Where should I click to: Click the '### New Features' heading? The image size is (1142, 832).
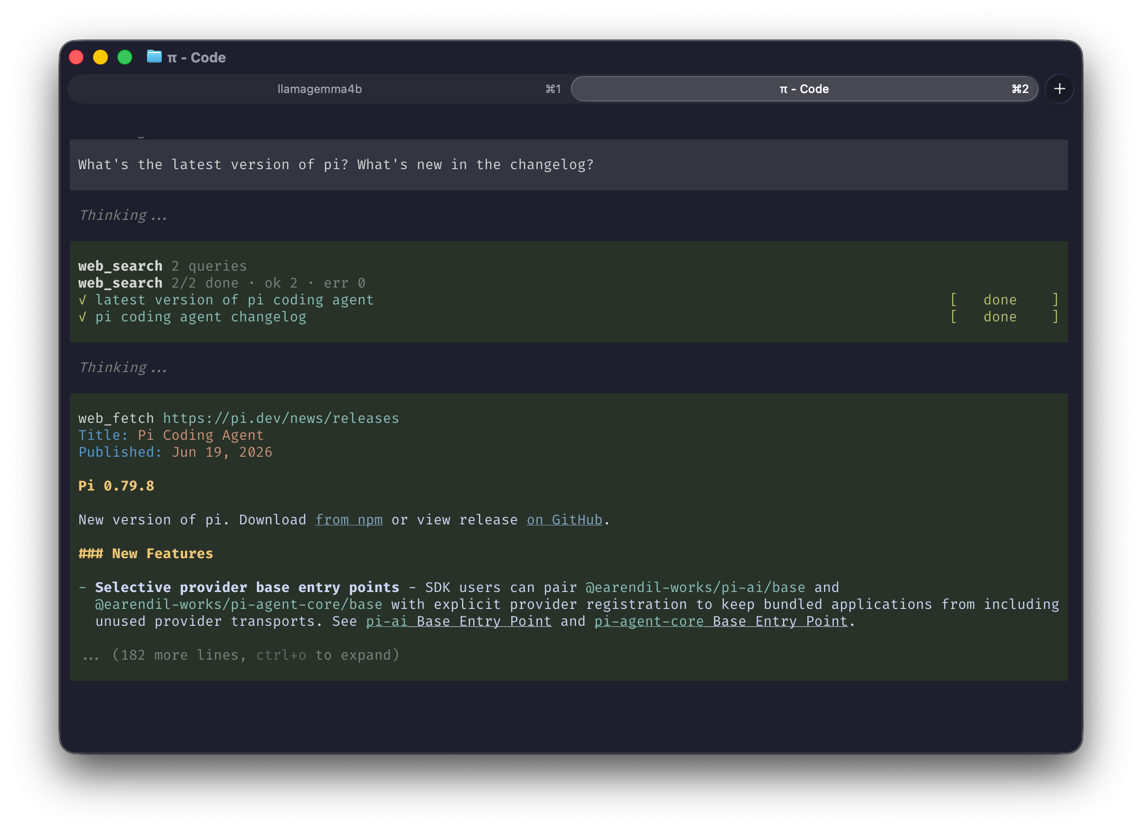[145, 553]
